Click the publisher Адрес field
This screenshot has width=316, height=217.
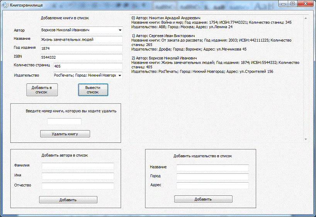212,186
